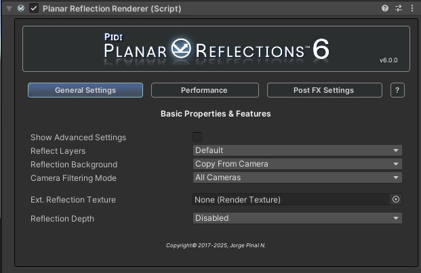Open the Reflect Layers dropdown
This screenshot has height=273, width=421.
[297, 150]
